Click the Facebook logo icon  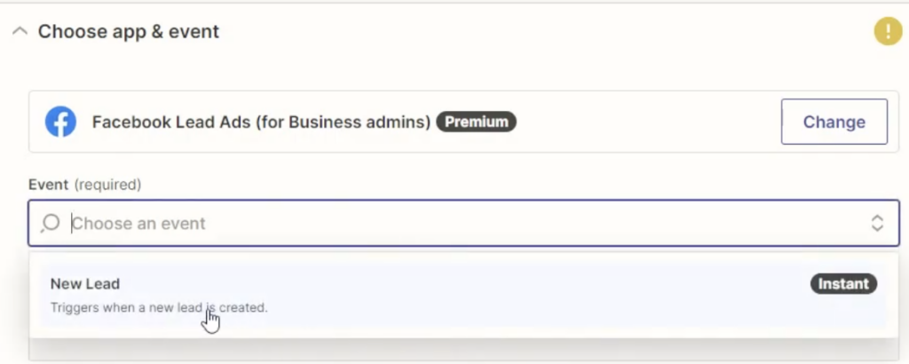click(60, 122)
